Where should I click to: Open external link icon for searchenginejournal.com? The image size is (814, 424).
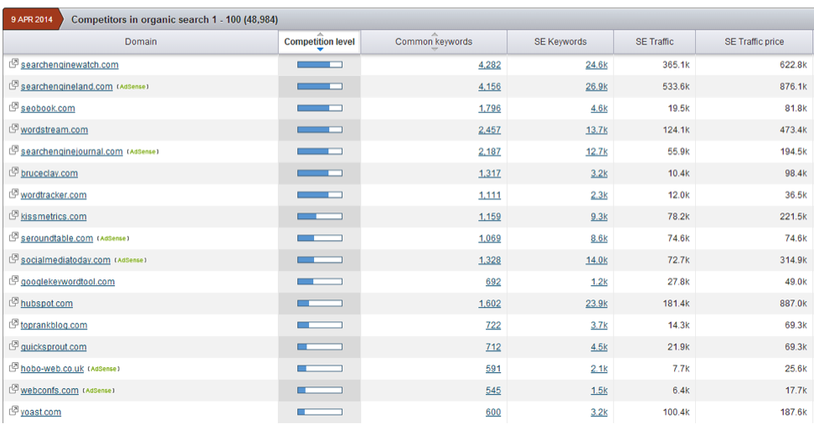pyautogui.click(x=13, y=151)
